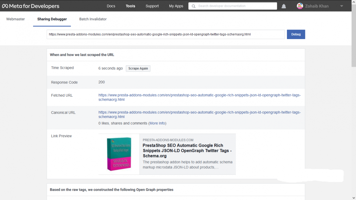The width and height of the screenshot is (356, 200).
Task: Focus the search developer documentation field
Action: [232, 6]
